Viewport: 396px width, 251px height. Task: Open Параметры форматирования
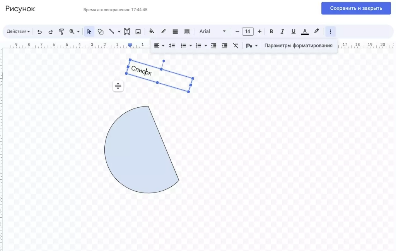coord(298,46)
